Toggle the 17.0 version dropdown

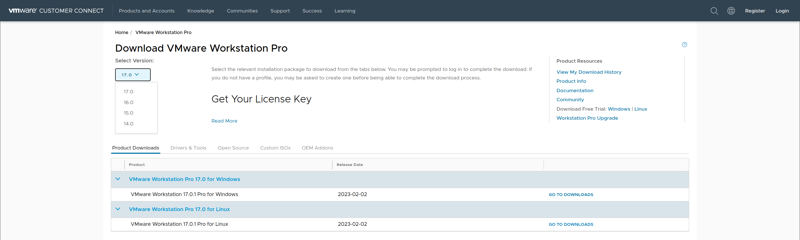pos(133,75)
